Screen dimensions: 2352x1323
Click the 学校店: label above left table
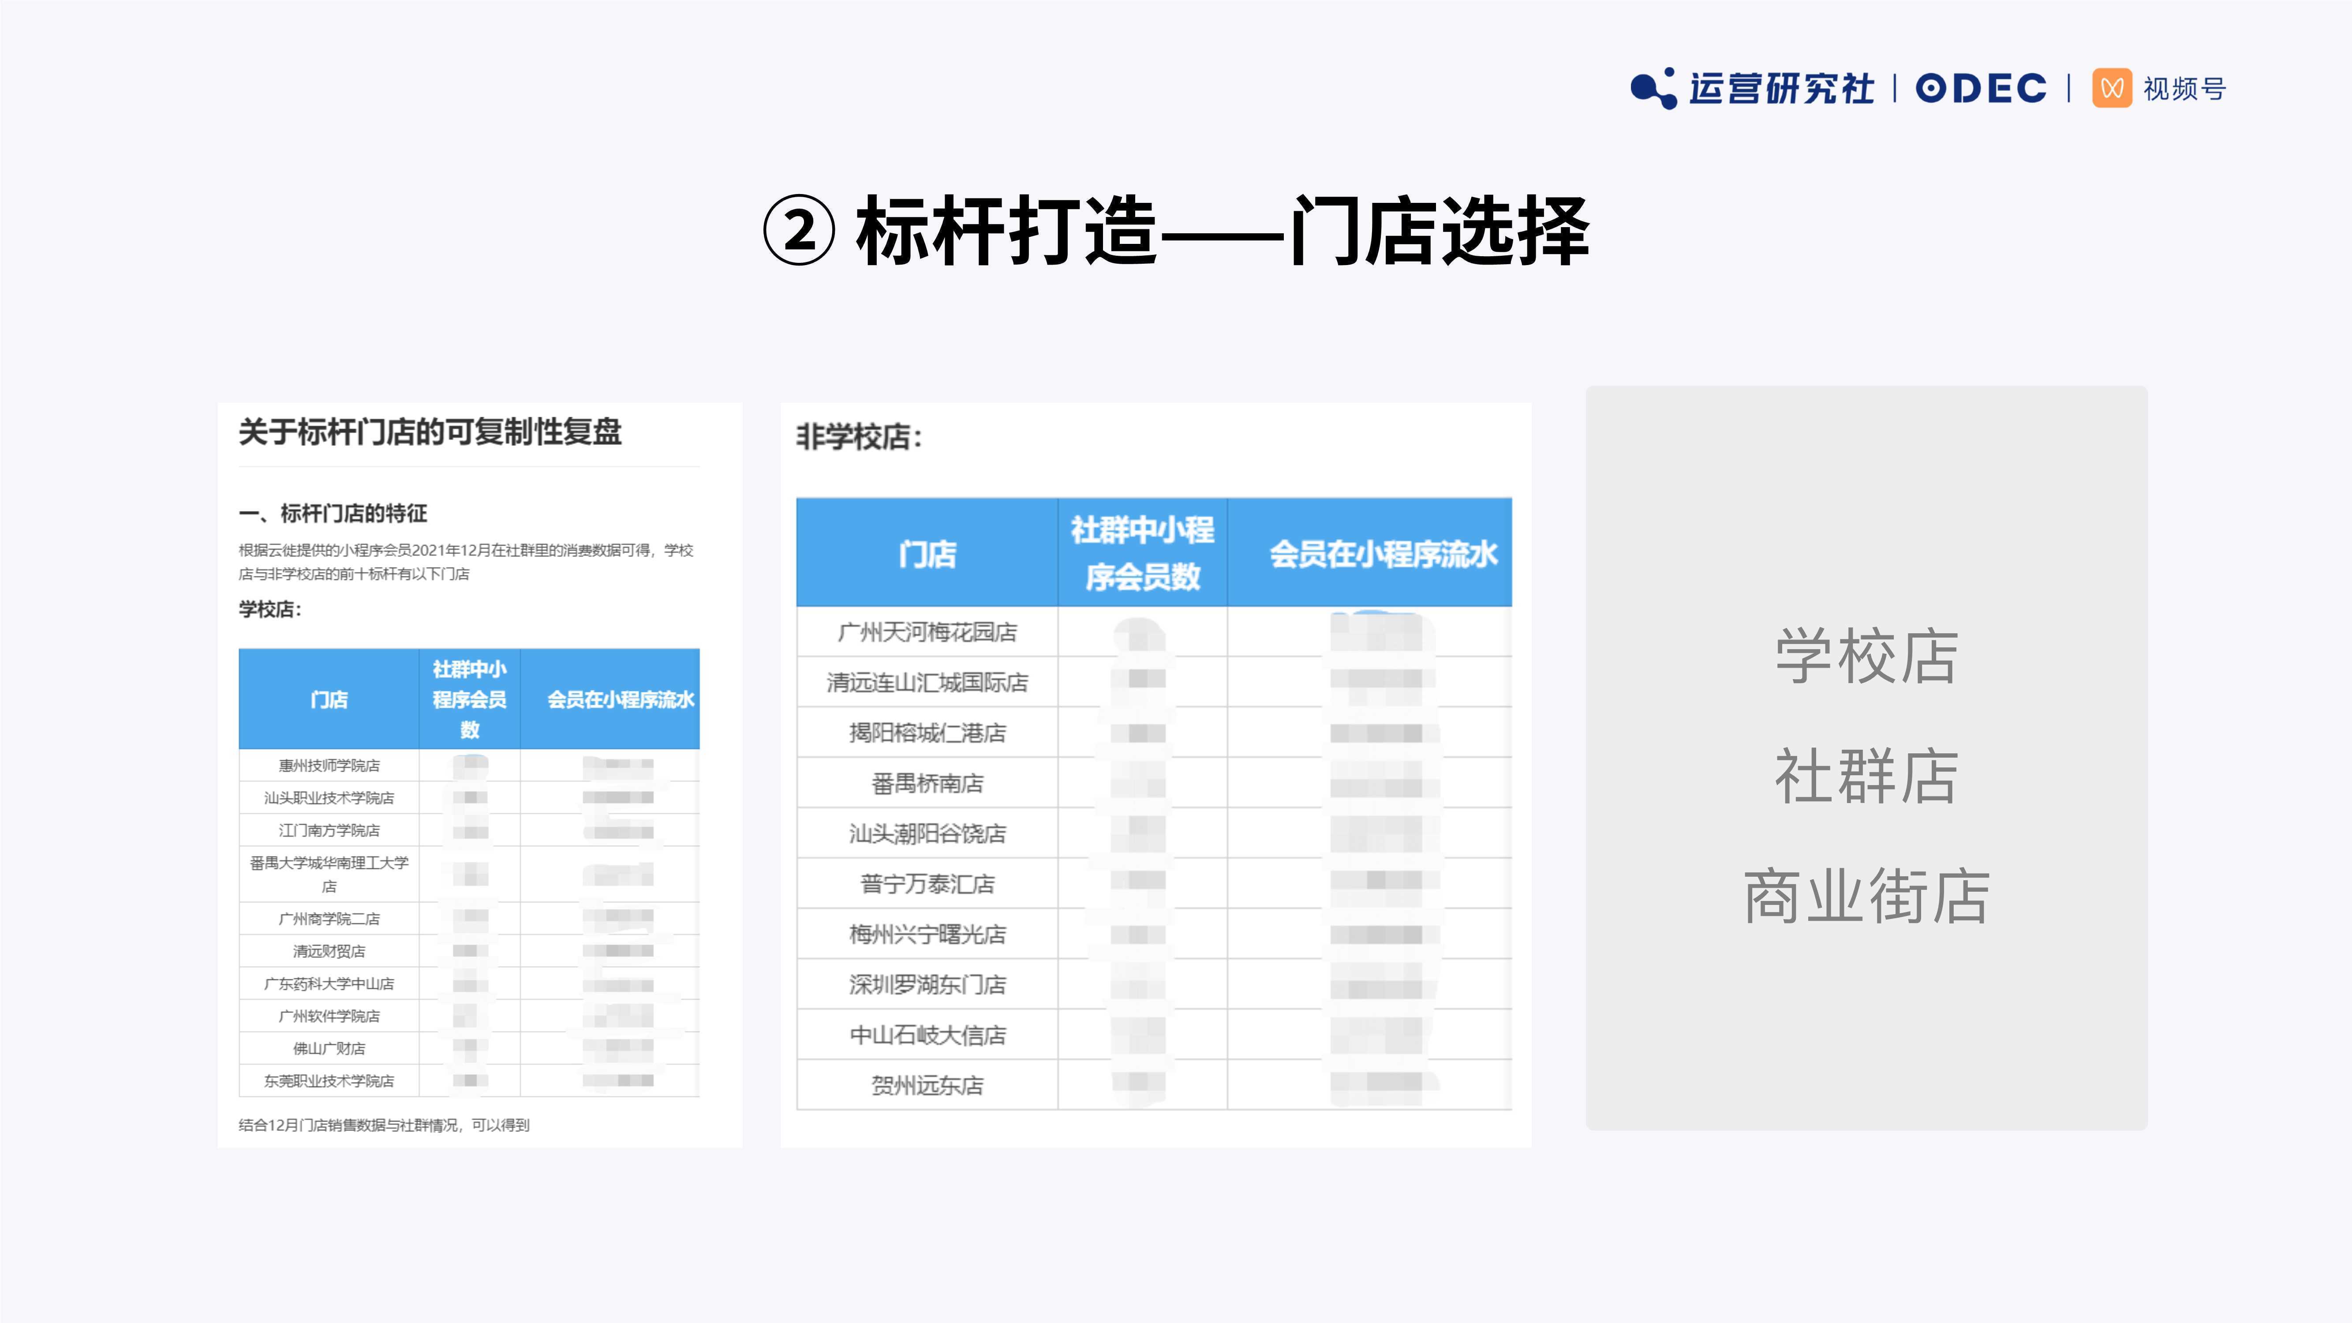270,609
